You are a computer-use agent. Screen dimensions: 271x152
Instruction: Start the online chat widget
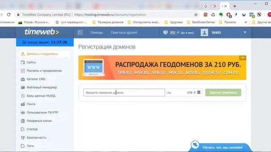(x=222, y=147)
